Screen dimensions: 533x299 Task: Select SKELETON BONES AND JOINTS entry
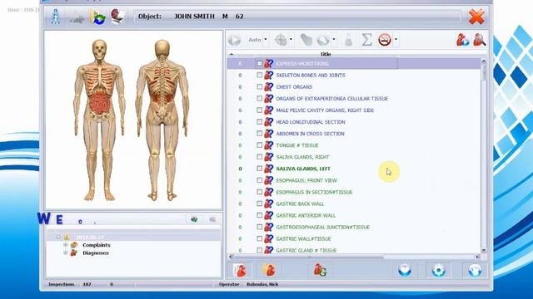(311, 76)
